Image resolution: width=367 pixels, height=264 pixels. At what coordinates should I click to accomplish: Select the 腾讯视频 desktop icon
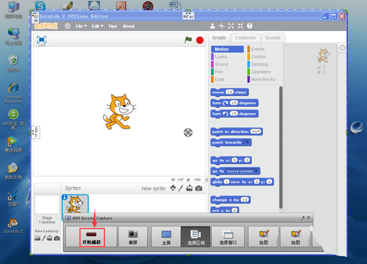13,145
